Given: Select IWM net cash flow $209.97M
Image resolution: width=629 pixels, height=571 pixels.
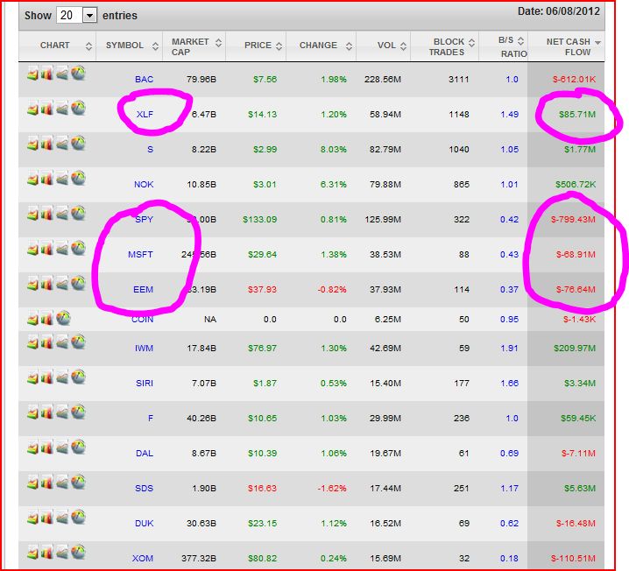Looking at the screenshot, I should (575, 348).
